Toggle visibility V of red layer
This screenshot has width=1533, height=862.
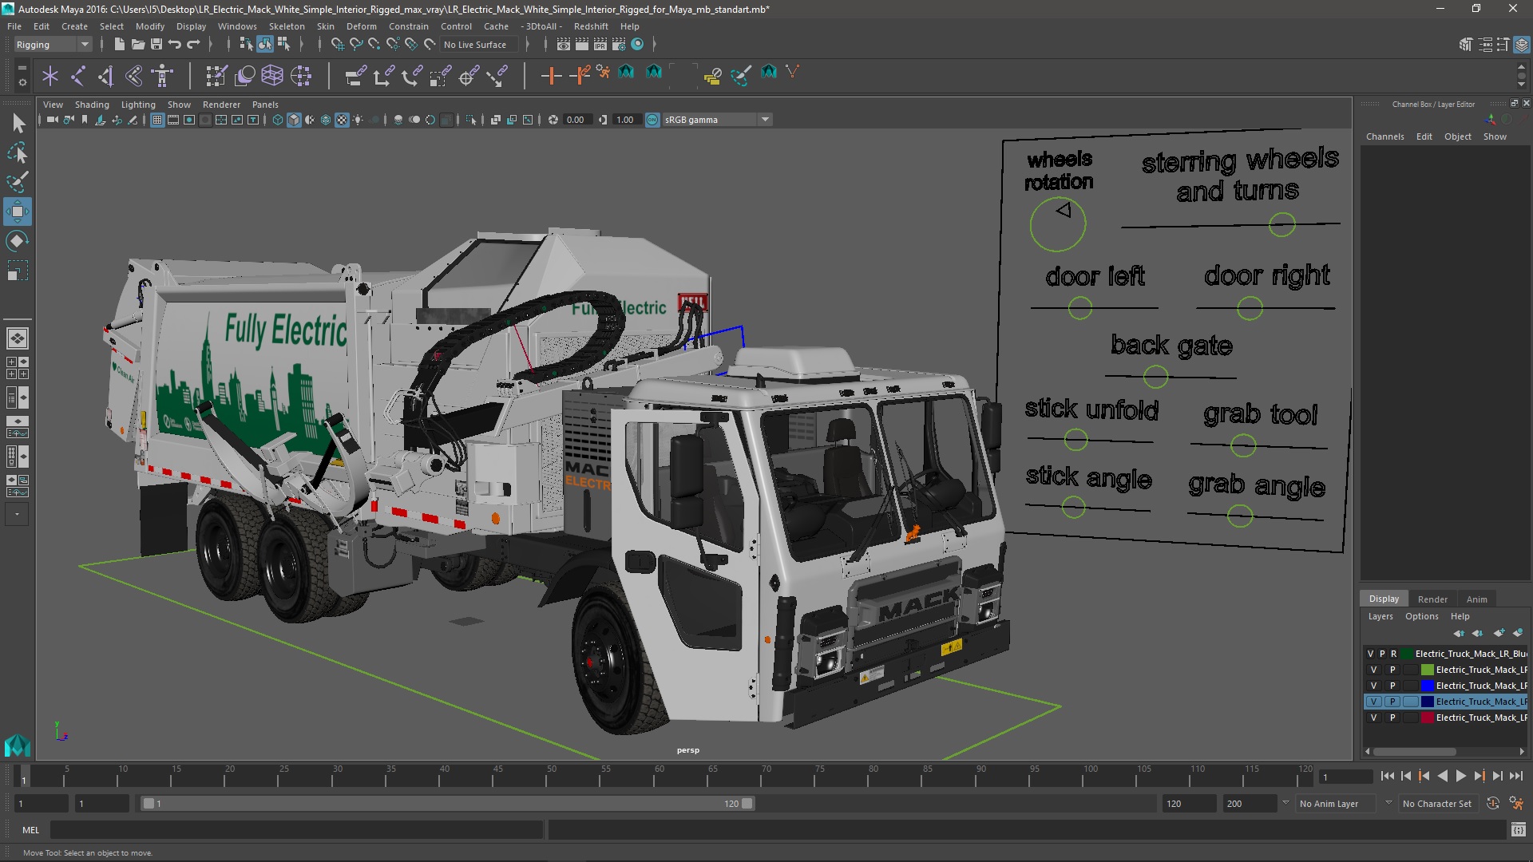[x=1374, y=718]
